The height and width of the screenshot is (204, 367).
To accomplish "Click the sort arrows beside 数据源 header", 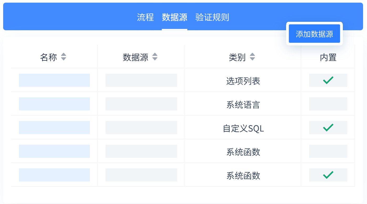I will pyautogui.click(x=155, y=57).
